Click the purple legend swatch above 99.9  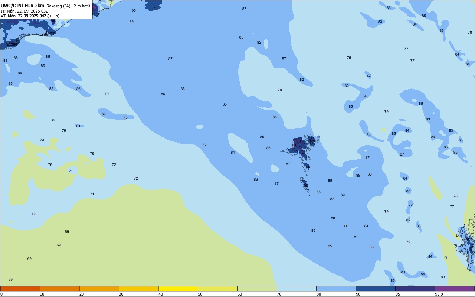(455, 288)
